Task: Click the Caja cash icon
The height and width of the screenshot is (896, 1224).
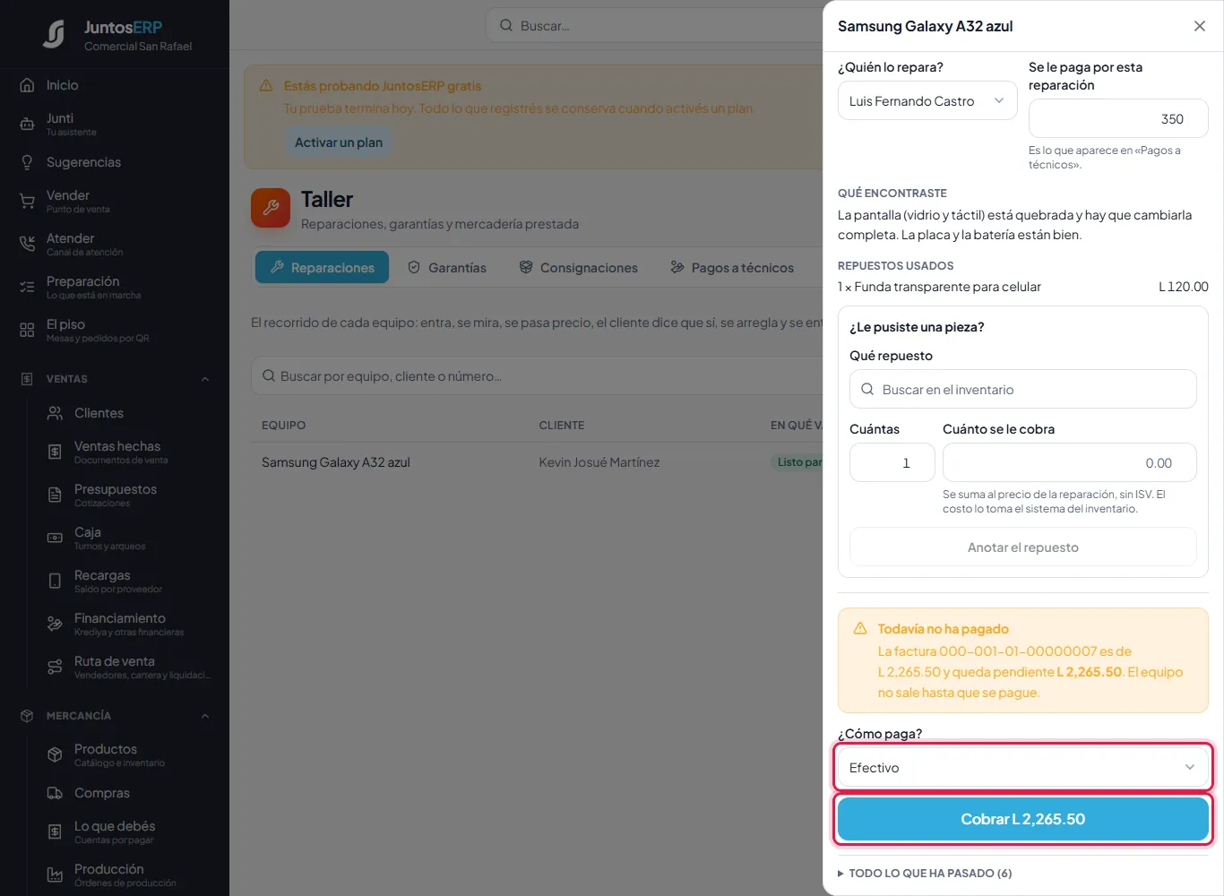Action: coord(55,538)
